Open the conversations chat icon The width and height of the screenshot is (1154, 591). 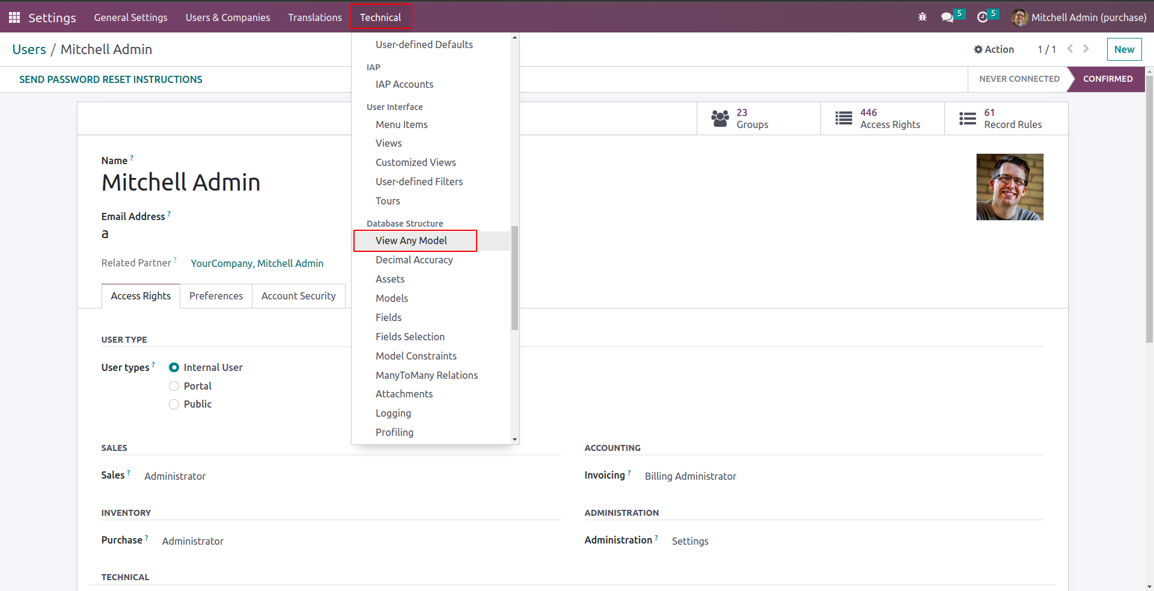tap(947, 17)
